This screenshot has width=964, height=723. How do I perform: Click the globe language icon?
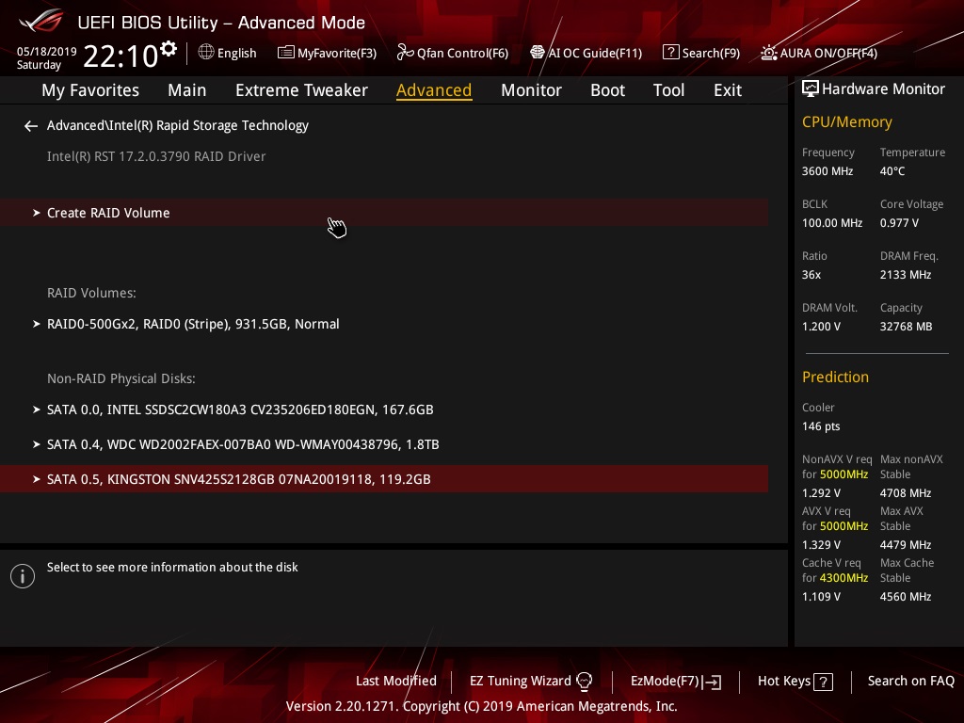(206, 53)
